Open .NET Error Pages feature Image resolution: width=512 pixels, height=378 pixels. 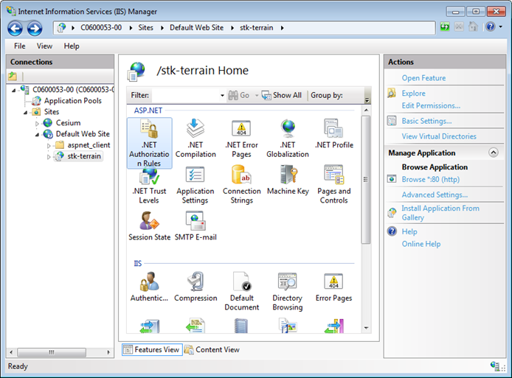[x=241, y=139]
